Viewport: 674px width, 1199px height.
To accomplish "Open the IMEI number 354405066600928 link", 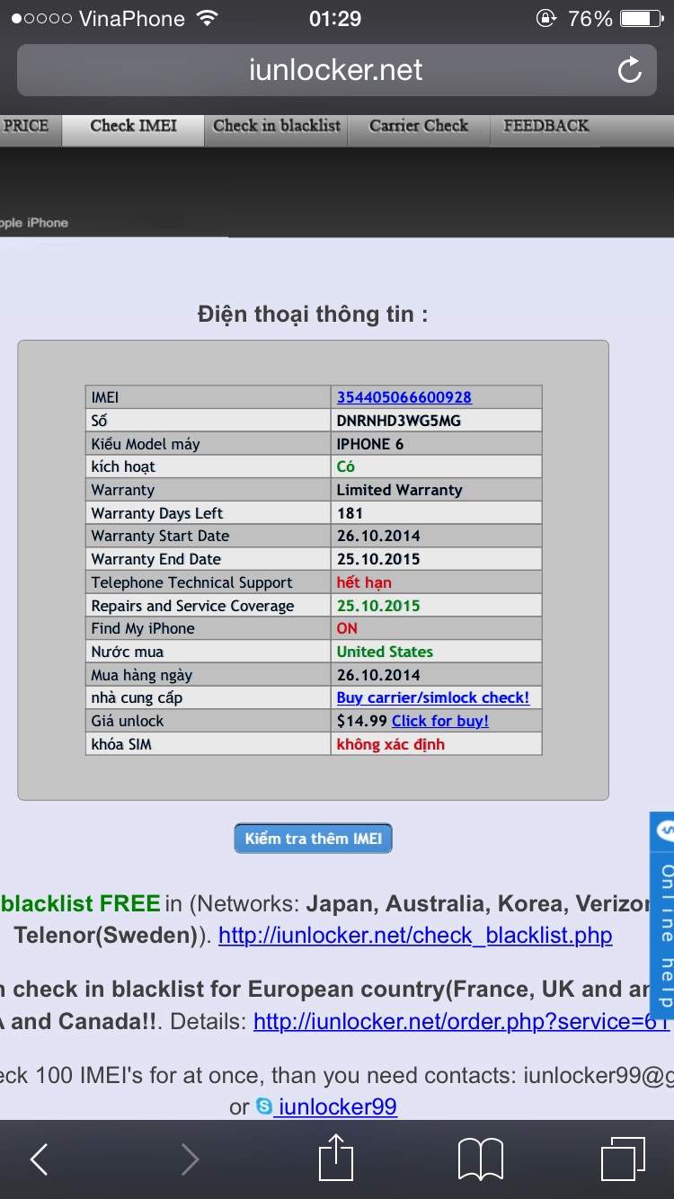I will (x=404, y=397).
